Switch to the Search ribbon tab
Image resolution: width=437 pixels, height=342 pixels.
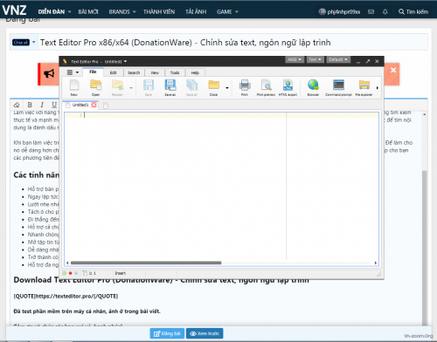[134, 72]
